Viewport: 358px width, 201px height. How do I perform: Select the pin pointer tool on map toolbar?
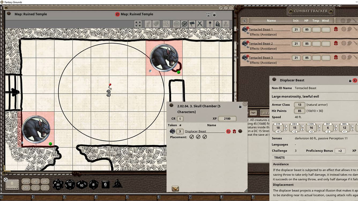[210, 24]
